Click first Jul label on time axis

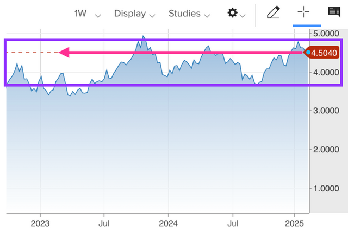(x=104, y=223)
